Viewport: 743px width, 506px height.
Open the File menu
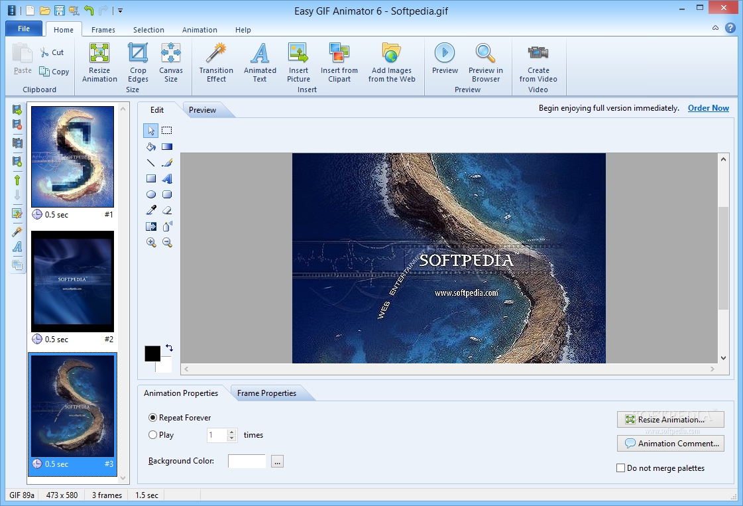[23, 29]
